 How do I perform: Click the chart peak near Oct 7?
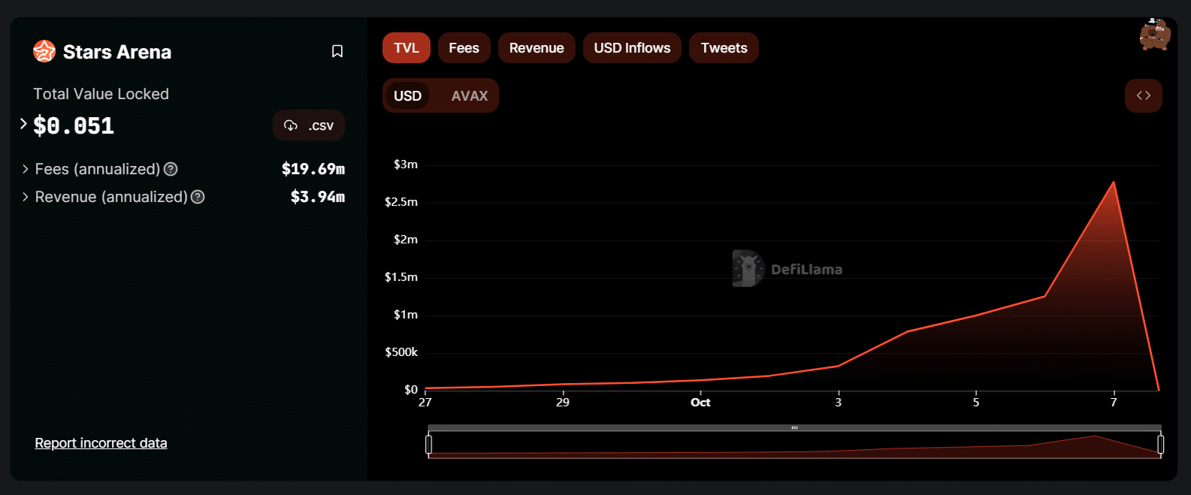[x=1113, y=182]
